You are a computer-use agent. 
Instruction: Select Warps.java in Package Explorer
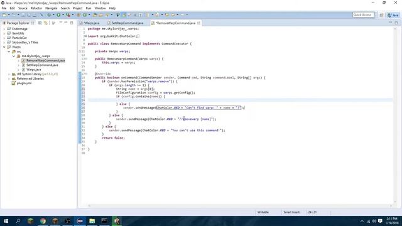coord(33,70)
